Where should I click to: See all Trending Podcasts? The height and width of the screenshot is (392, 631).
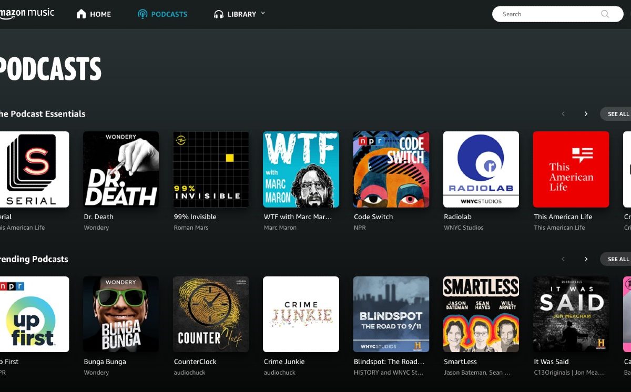point(617,259)
